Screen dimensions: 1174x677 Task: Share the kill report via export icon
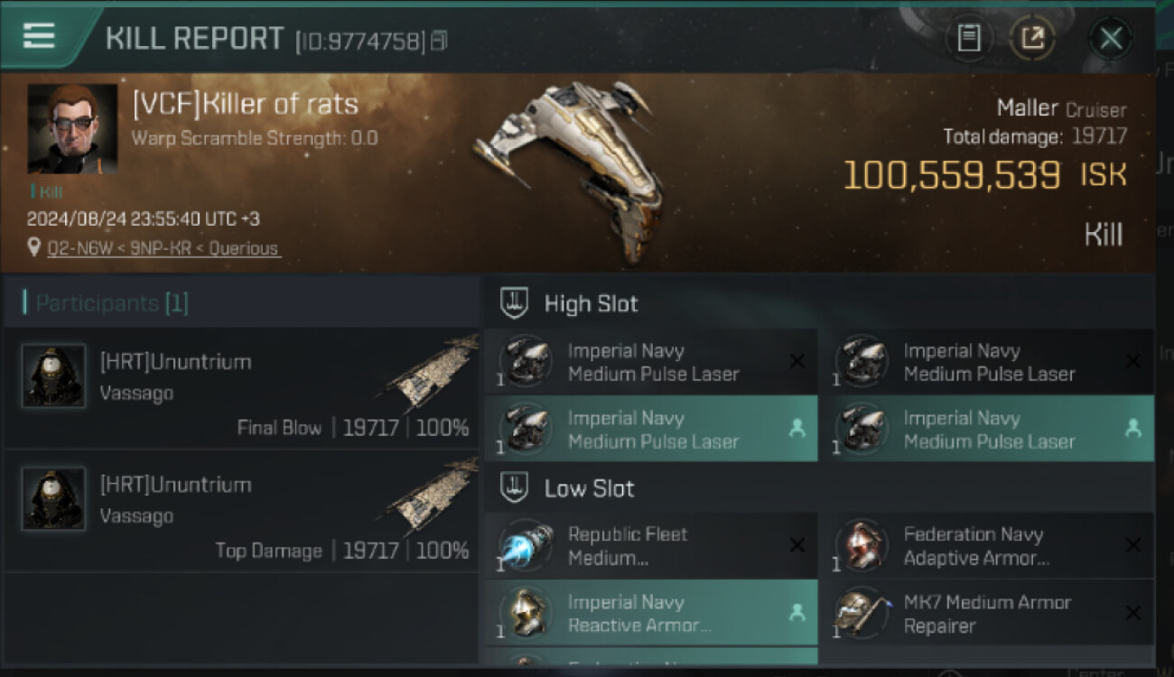click(1032, 38)
